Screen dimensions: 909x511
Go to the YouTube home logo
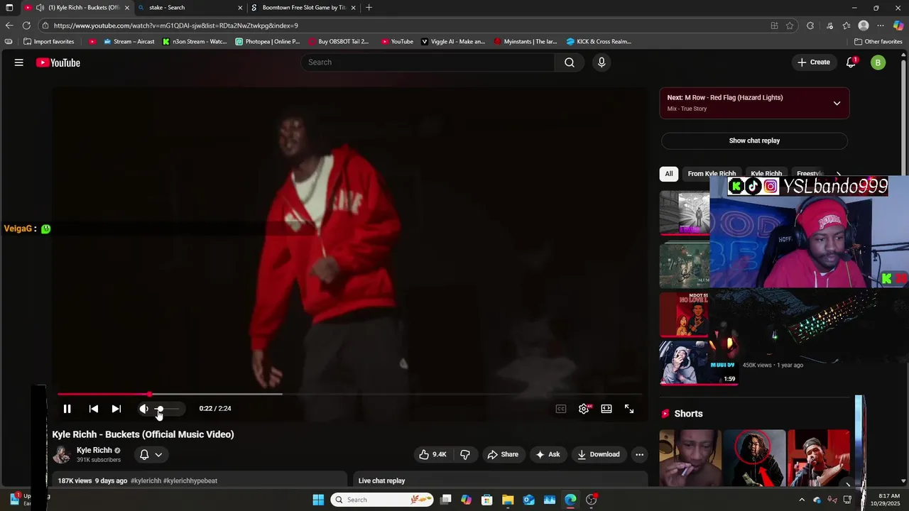point(58,62)
